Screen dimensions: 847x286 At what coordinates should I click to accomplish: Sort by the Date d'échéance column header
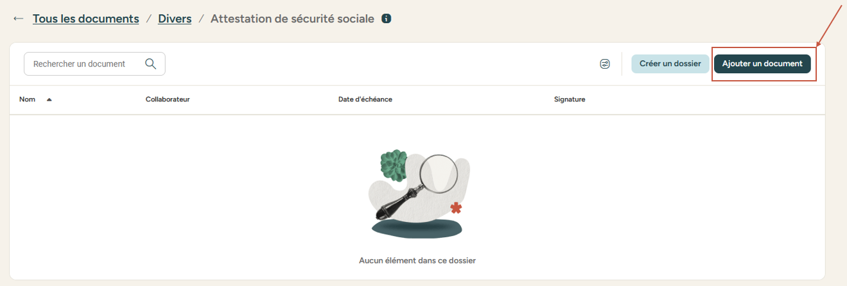point(365,99)
